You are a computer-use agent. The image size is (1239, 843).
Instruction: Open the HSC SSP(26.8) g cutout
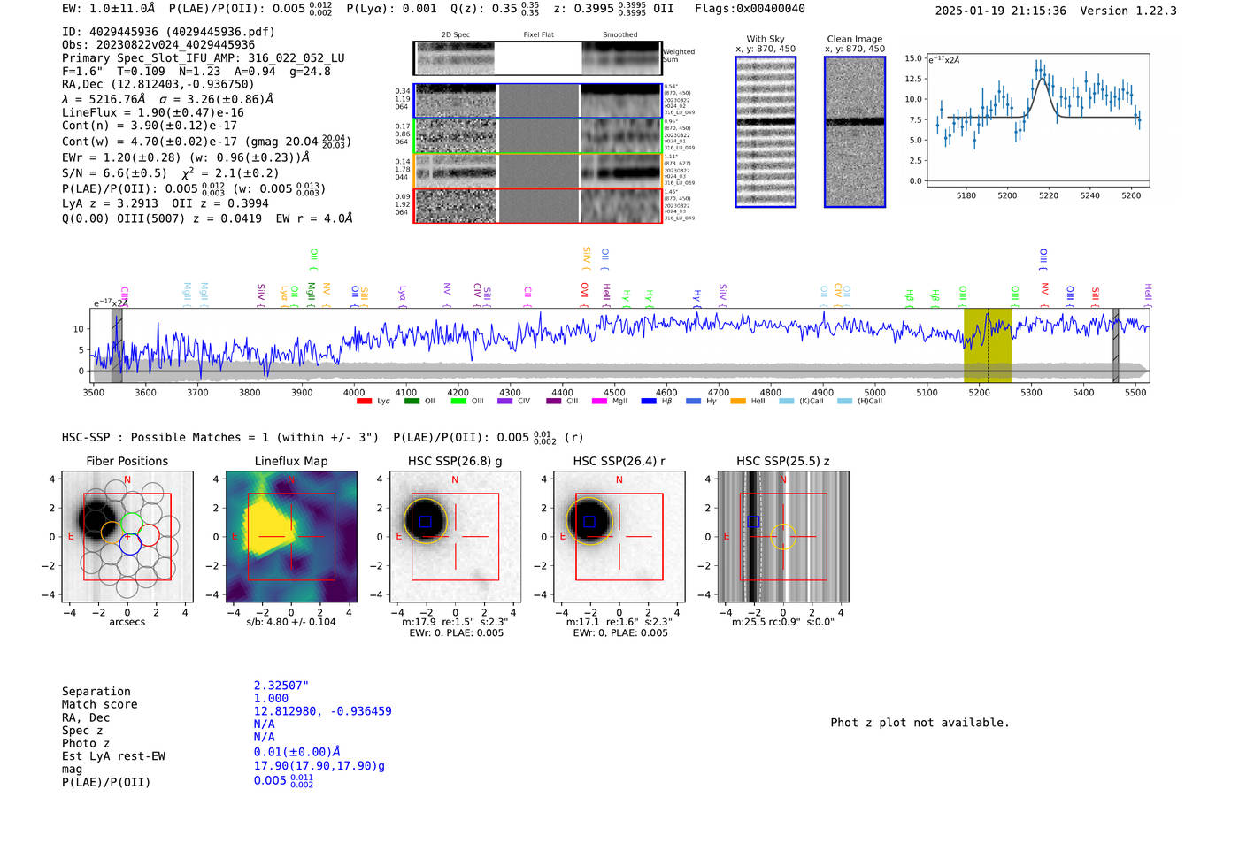[x=455, y=537]
